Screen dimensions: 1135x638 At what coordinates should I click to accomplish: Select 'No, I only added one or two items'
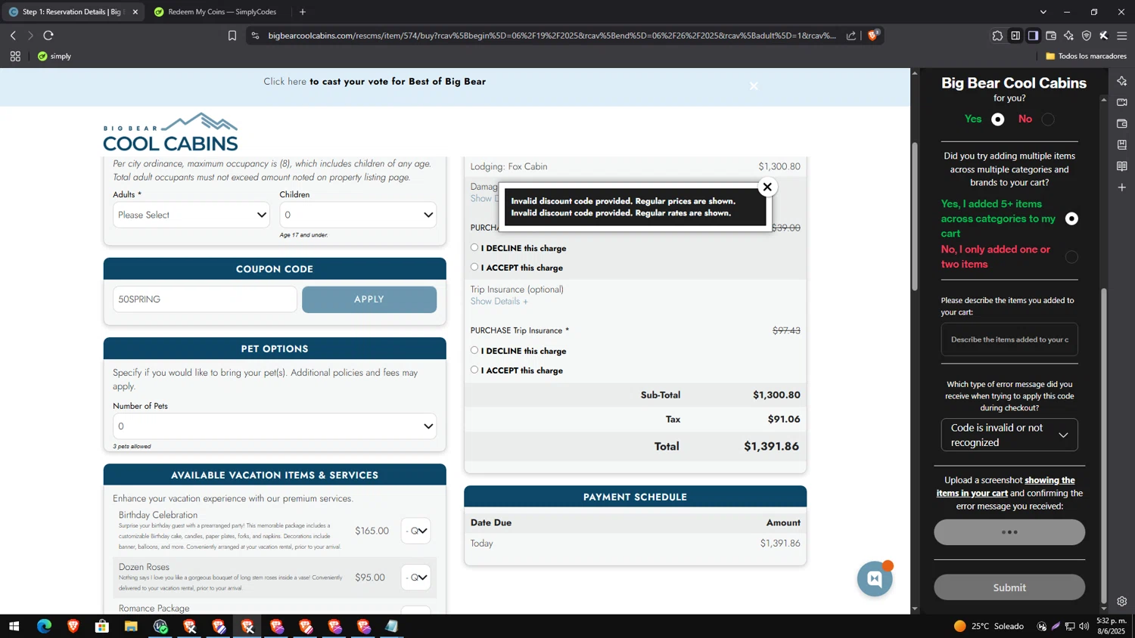click(x=1071, y=257)
